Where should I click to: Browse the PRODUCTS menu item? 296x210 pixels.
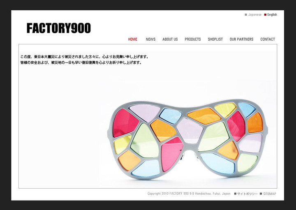point(192,39)
